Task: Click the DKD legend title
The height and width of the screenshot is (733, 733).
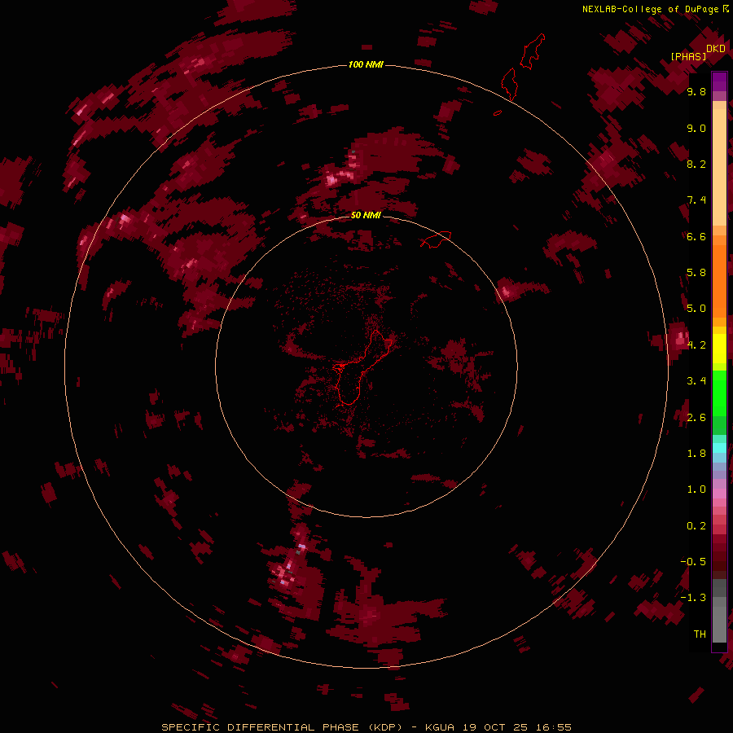Action: (716, 48)
